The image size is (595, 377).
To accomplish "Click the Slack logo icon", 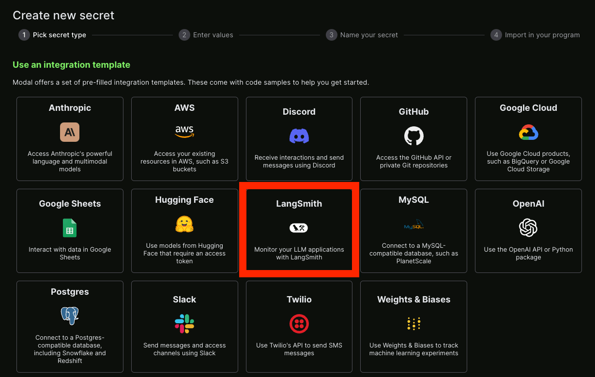I will [184, 324].
